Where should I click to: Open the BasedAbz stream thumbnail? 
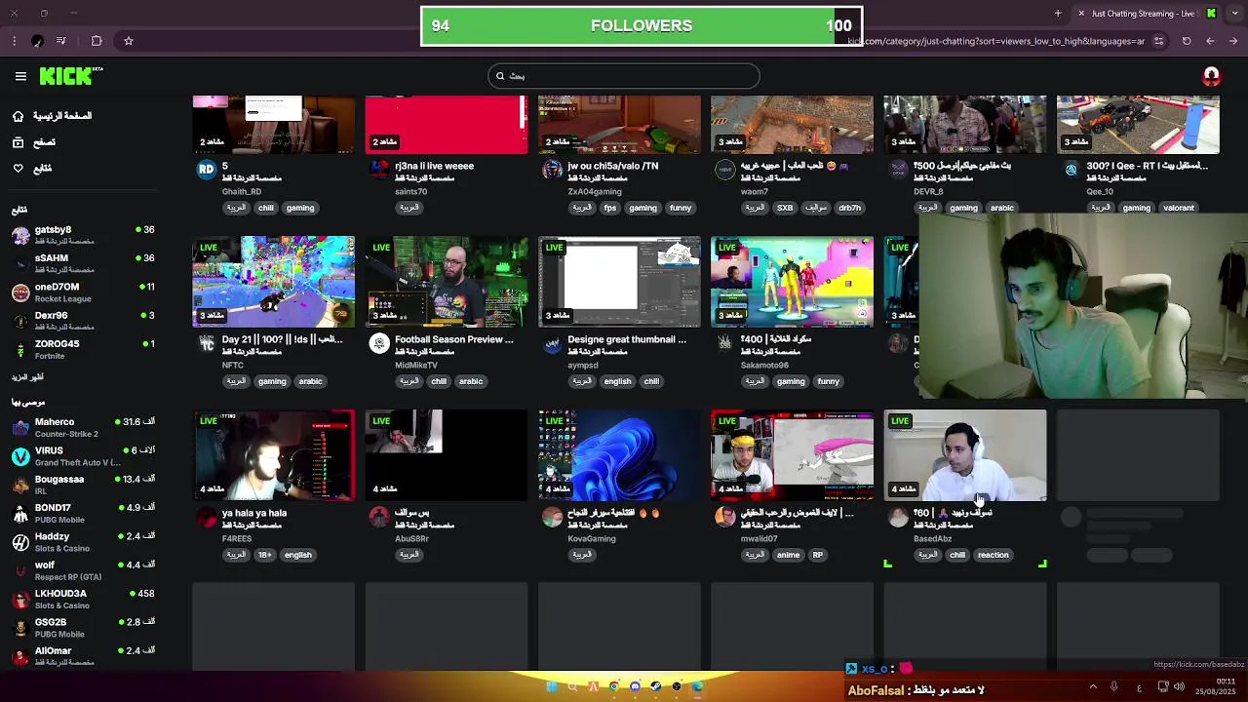(x=965, y=455)
